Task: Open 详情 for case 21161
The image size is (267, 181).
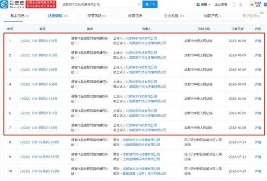Action: click(x=258, y=113)
